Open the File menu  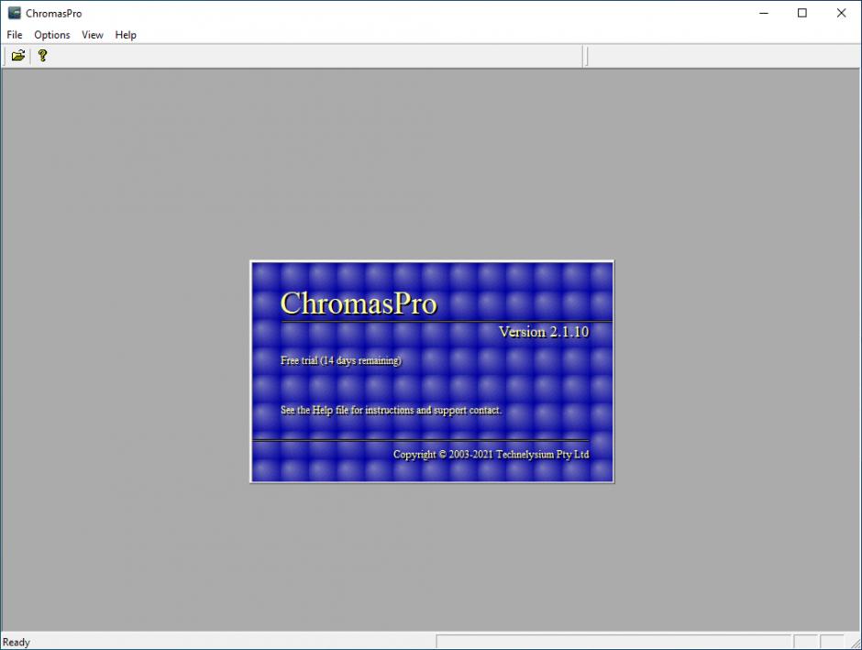(15, 35)
